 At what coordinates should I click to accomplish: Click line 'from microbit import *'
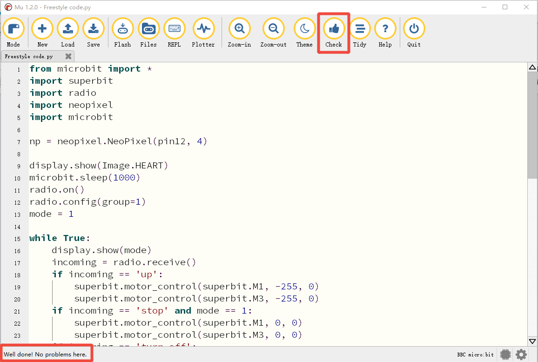coord(91,69)
